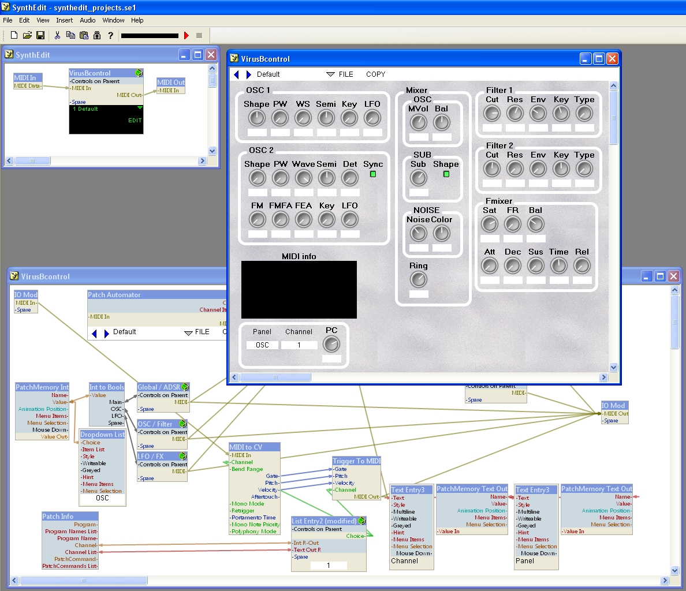Click the Paste clipboard toolbar icon
Screen dimensions: 686x591
point(84,35)
